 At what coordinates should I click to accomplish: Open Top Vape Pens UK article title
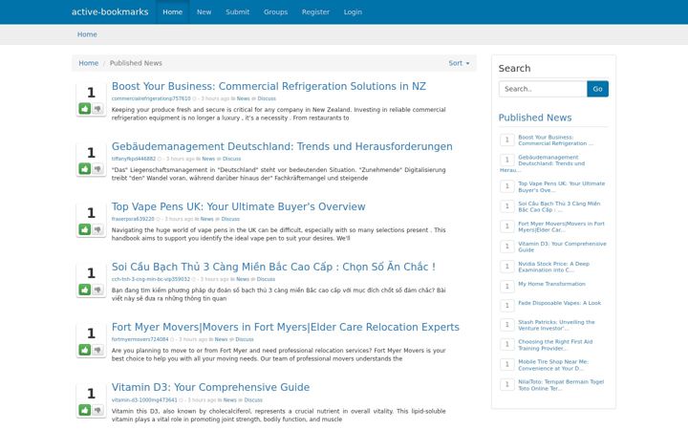pyautogui.click(x=238, y=206)
